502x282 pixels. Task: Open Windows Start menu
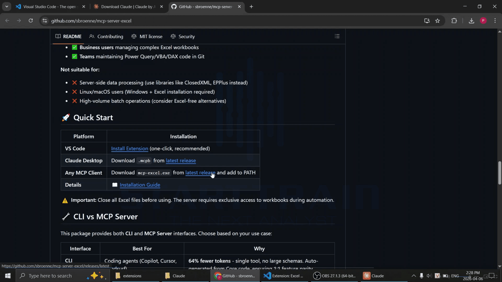8,276
